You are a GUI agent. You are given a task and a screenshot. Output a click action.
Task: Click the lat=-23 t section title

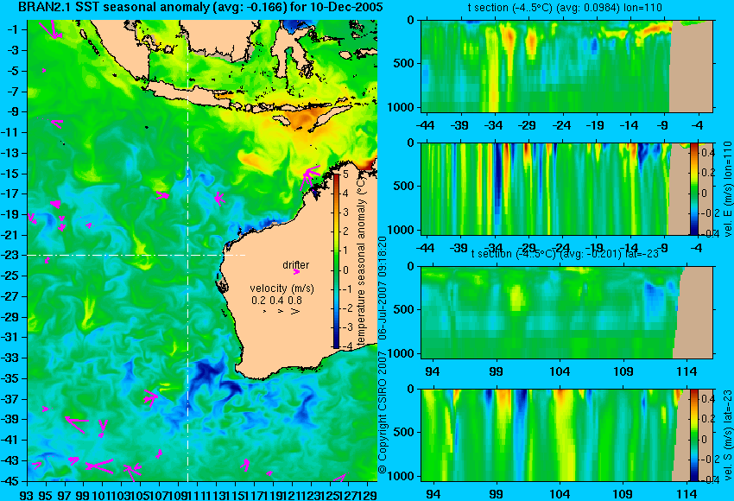point(565,254)
